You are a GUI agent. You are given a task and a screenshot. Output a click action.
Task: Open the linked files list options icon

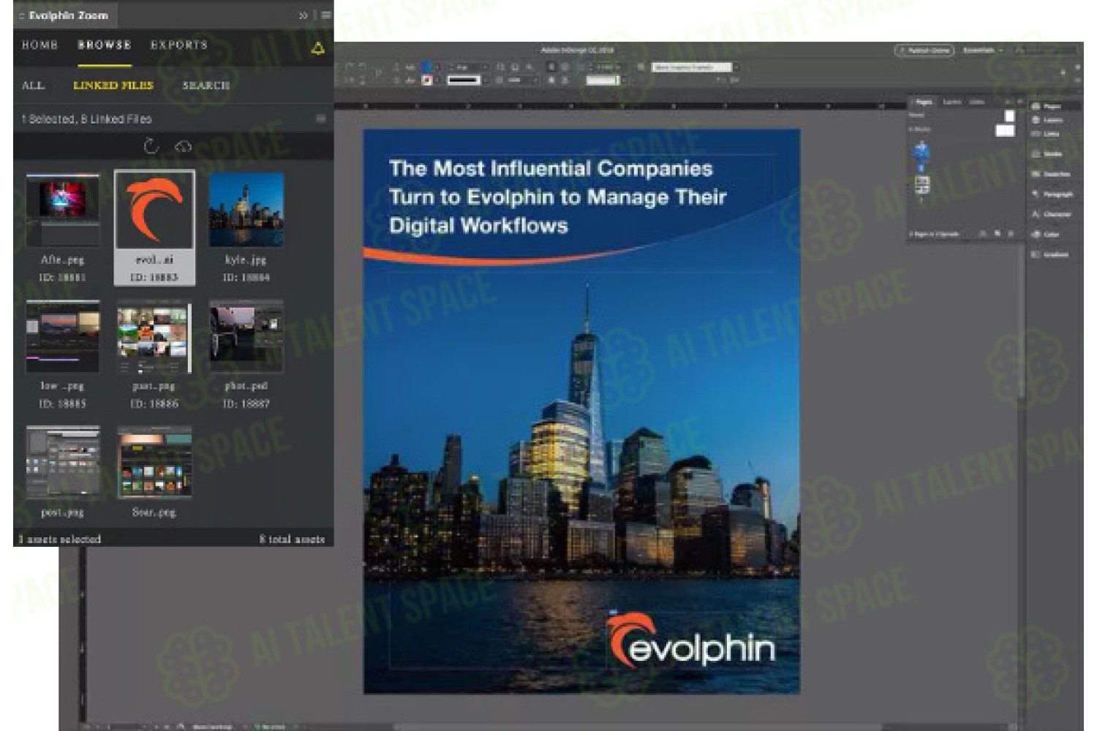coord(321,118)
